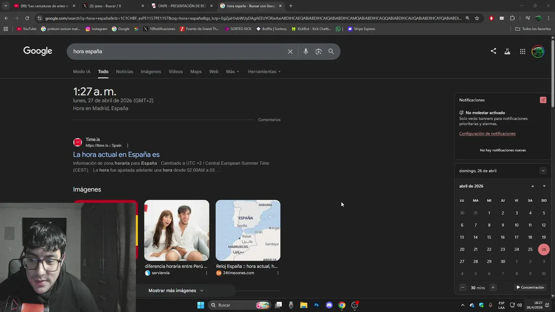Image resolution: width=555 pixels, height=312 pixels.
Task: Start the Concentración focus session
Action: pyautogui.click(x=530, y=287)
